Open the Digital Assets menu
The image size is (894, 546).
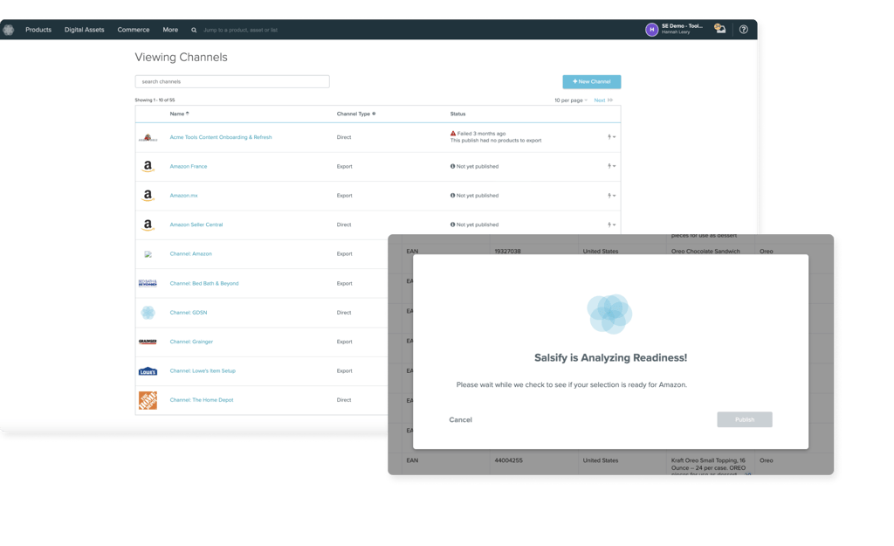pos(85,30)
